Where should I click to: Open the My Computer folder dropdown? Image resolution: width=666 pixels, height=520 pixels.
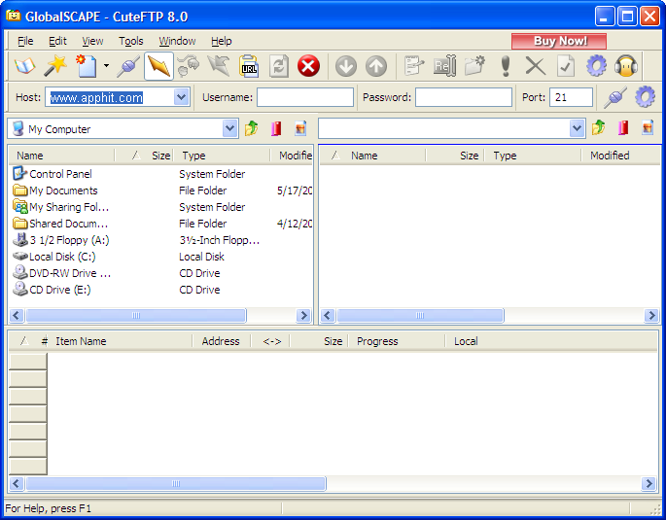(x=229, y=128)
